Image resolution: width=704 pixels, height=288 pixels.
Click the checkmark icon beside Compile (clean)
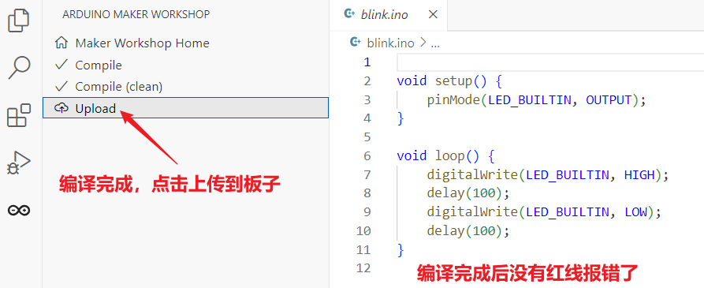click(x=61, y=86)
